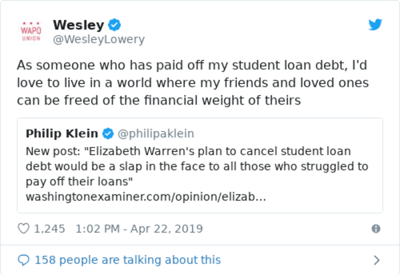Click the tweet info icon
Screen dimensions: 400x275
point(375,228)
